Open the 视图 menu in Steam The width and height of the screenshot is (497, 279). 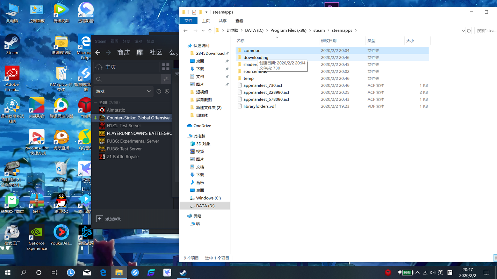(x=115, y=42)
